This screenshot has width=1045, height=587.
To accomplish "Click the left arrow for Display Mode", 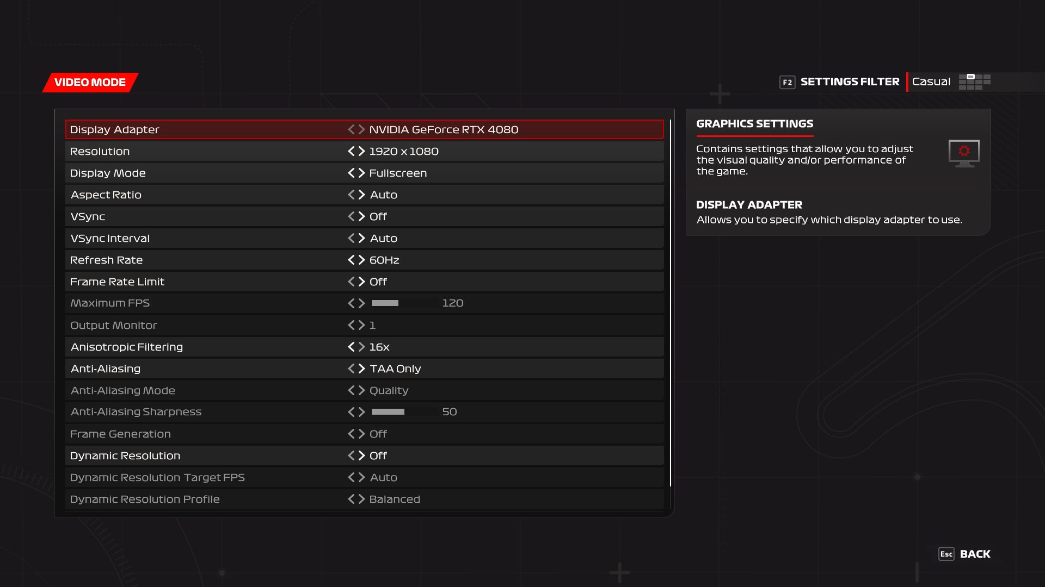I will pos(351,173).
